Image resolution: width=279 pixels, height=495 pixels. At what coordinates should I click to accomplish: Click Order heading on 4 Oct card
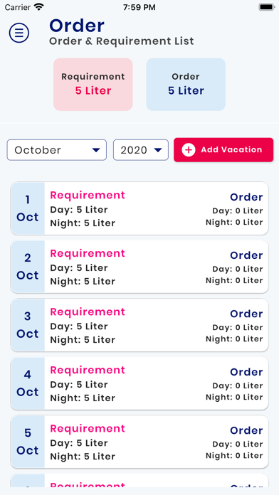click(x=246, y=372)
